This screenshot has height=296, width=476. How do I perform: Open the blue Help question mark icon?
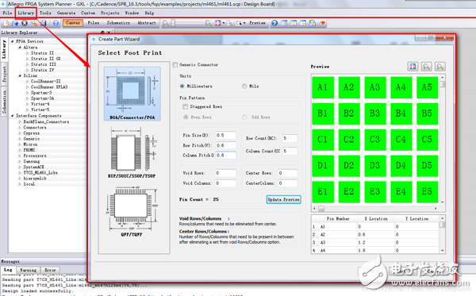56,23
